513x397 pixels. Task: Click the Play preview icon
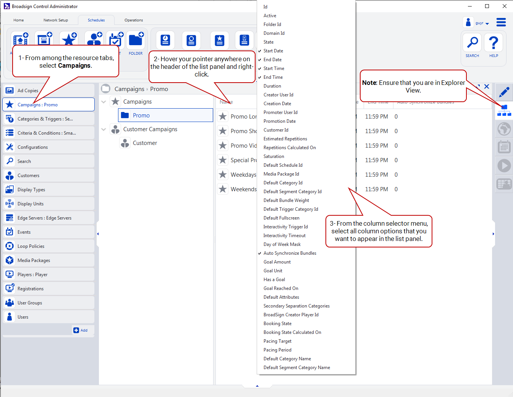504,166
